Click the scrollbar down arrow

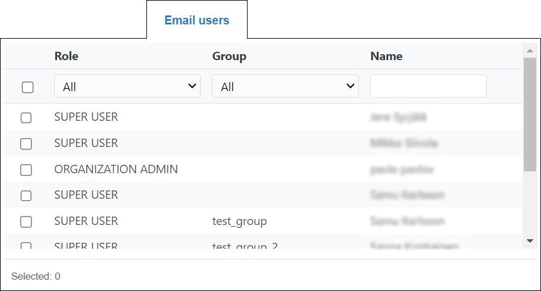[x=530, y=240]
